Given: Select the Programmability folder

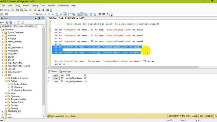Looking at the screenshot, I should (x=18, y=99).
